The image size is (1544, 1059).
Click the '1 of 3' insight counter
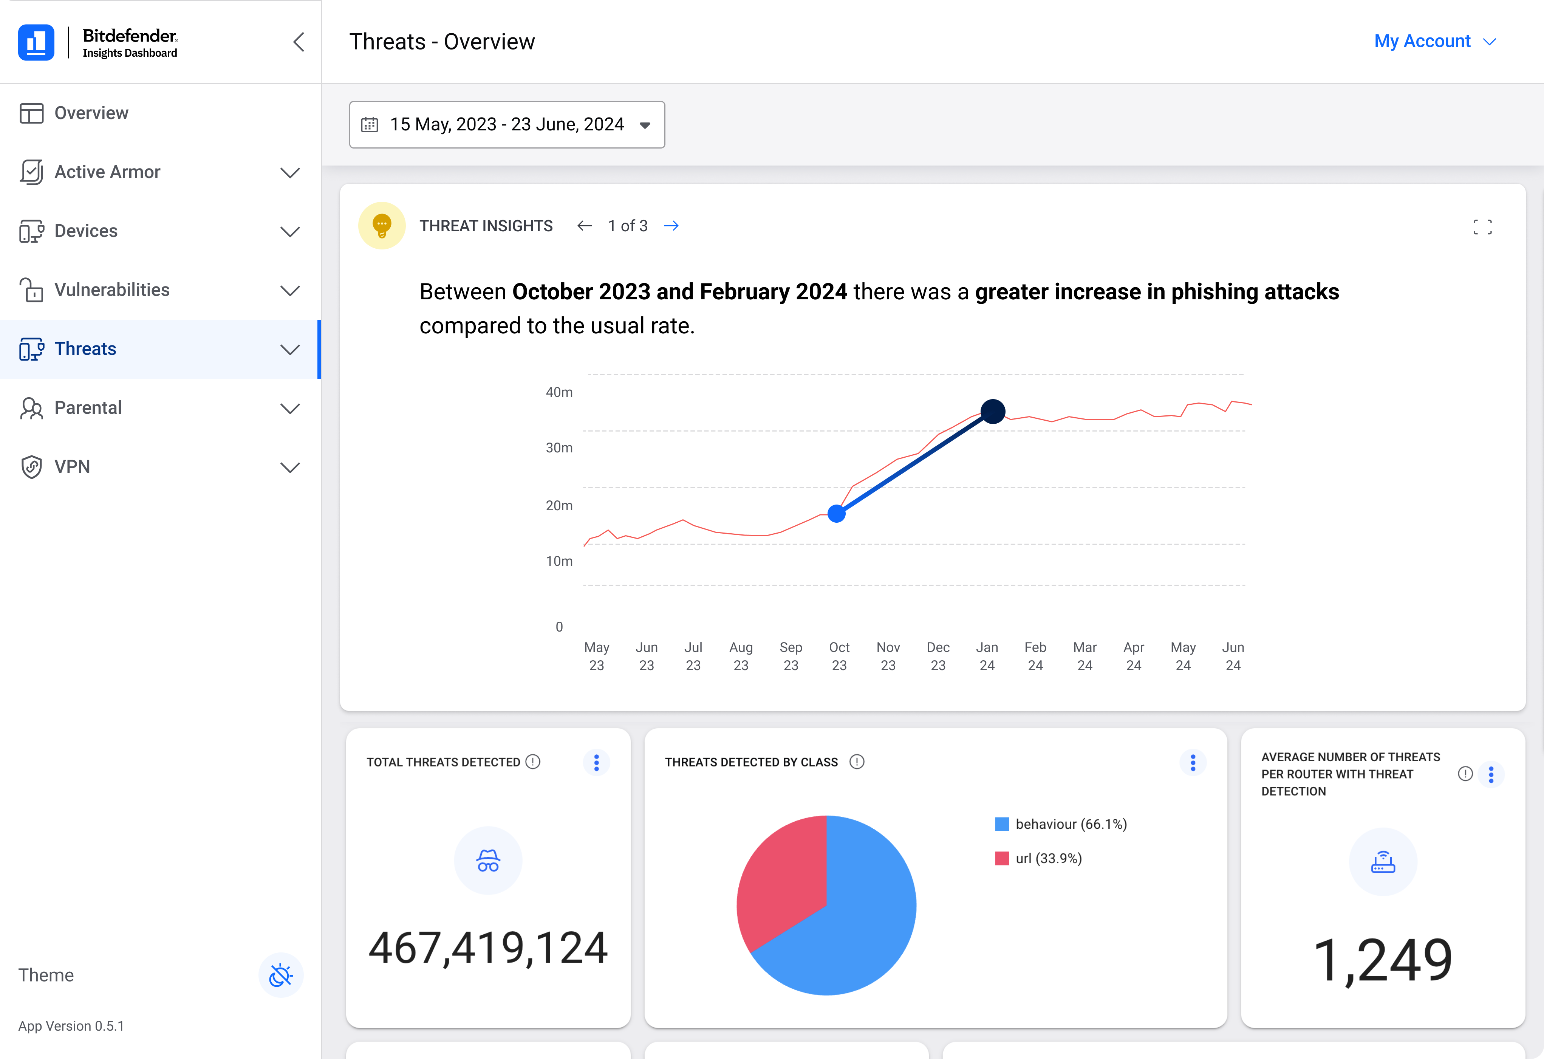[x=628, y=226]
